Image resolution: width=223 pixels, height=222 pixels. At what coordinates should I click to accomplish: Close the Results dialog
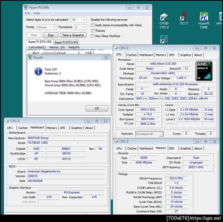point(106,58)
